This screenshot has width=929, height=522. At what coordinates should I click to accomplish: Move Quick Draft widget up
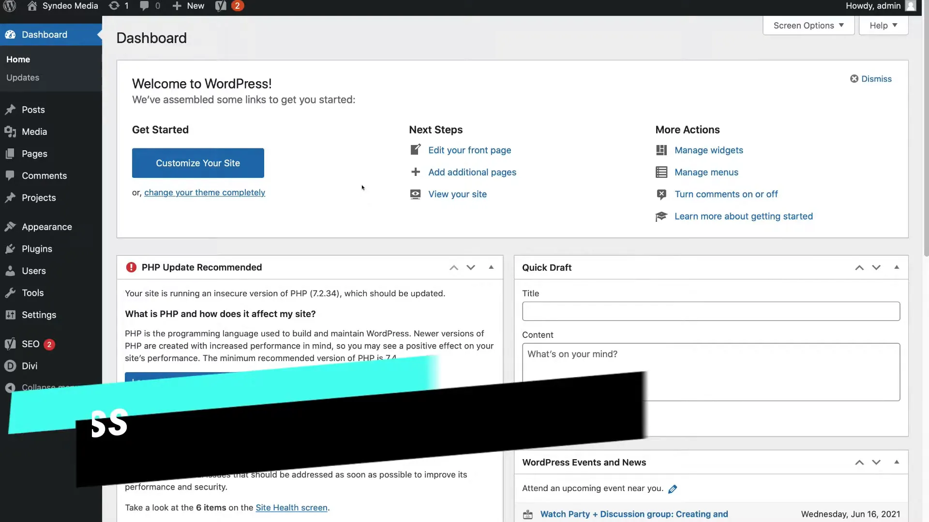coord(859,268)
